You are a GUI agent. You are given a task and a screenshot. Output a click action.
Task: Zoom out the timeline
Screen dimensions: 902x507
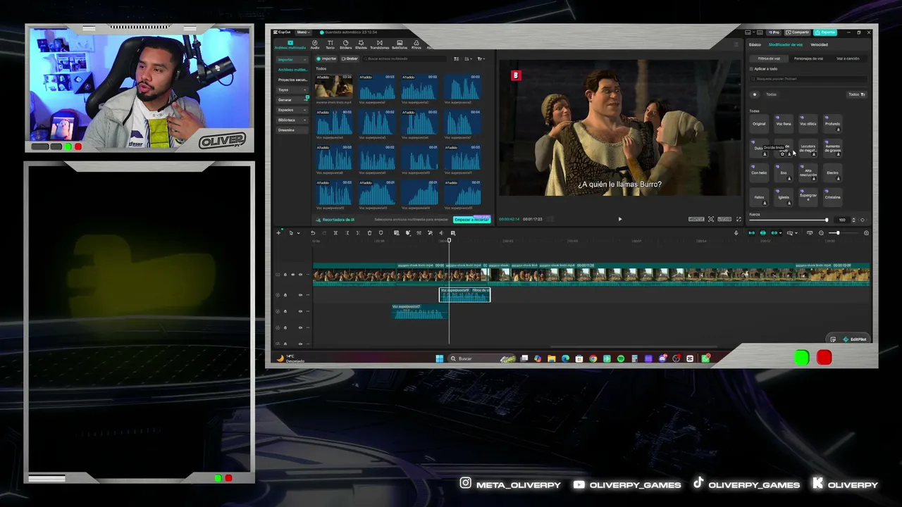821,233
